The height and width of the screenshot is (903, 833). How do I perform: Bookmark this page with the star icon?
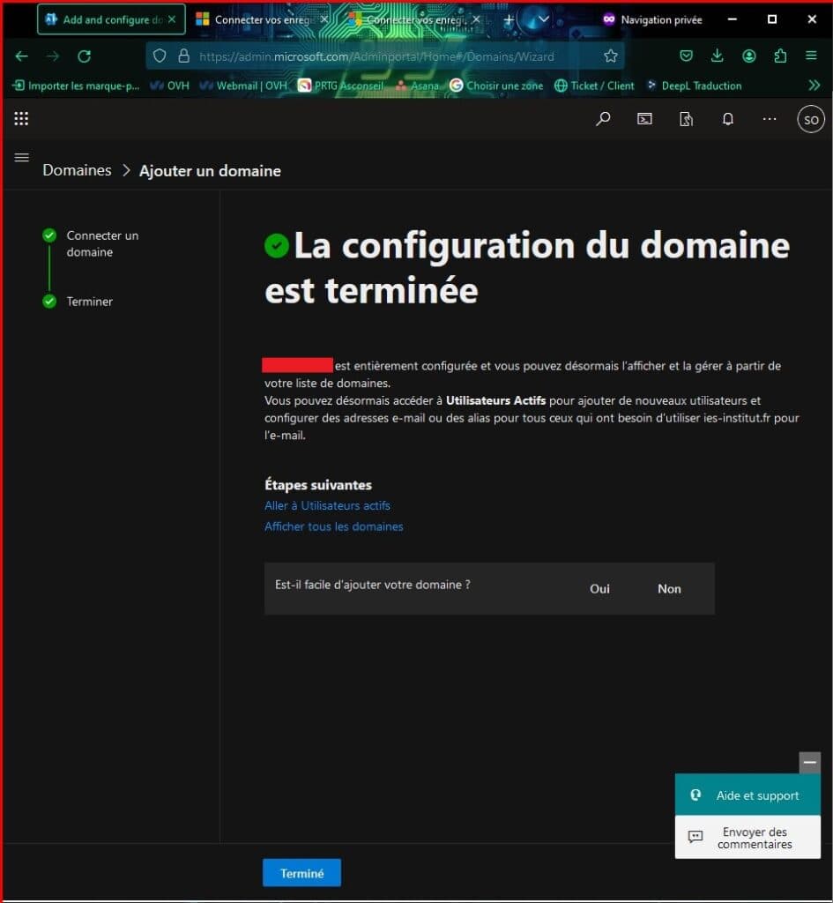611,56
